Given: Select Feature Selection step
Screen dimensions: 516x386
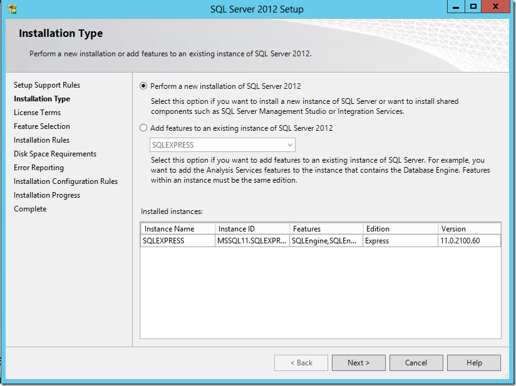Looking at the screenshot, I should point(42,126).
